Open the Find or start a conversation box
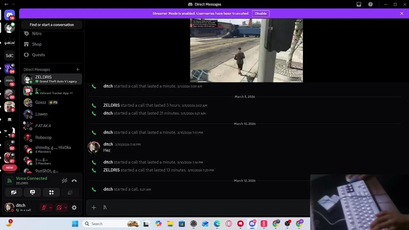This screenshot has width=409, height=230. coord(52,25)
